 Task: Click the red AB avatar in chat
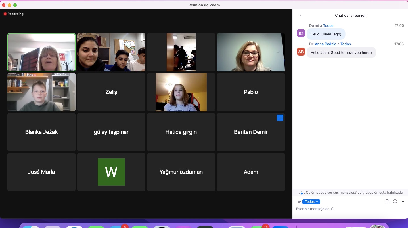click(301, 52)
